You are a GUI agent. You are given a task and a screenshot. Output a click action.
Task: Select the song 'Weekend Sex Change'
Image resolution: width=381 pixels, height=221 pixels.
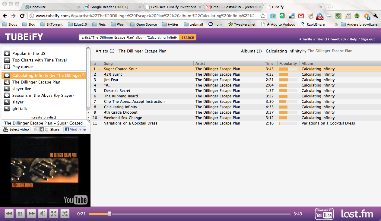click(123, 118)
